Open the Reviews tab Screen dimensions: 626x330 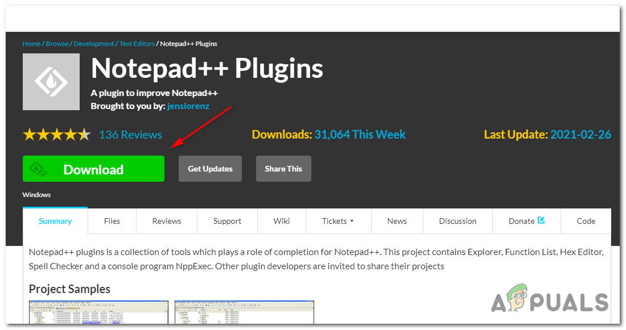coord(167,221)
